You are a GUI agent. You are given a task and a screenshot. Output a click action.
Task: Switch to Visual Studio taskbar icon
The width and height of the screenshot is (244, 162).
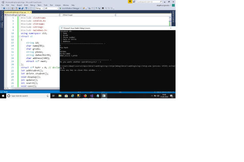pyautogui.click(x=91, y=96)
